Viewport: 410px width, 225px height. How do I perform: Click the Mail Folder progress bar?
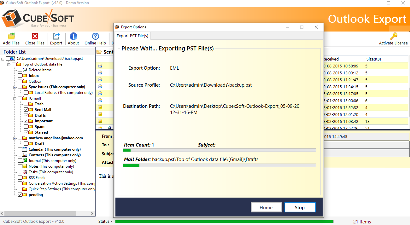pyautogui.click(x=220, y=165)
